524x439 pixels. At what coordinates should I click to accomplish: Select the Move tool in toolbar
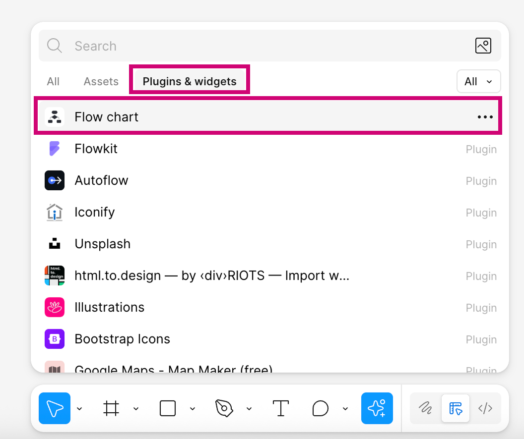55,408
